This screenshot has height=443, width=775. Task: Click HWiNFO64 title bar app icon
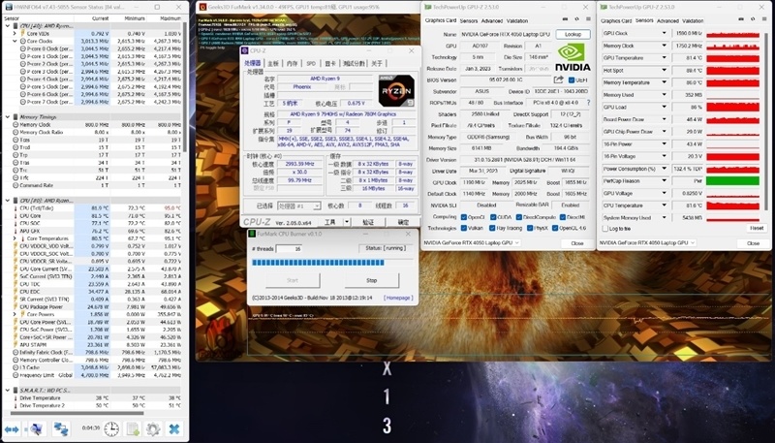click(x=9, y=7)
